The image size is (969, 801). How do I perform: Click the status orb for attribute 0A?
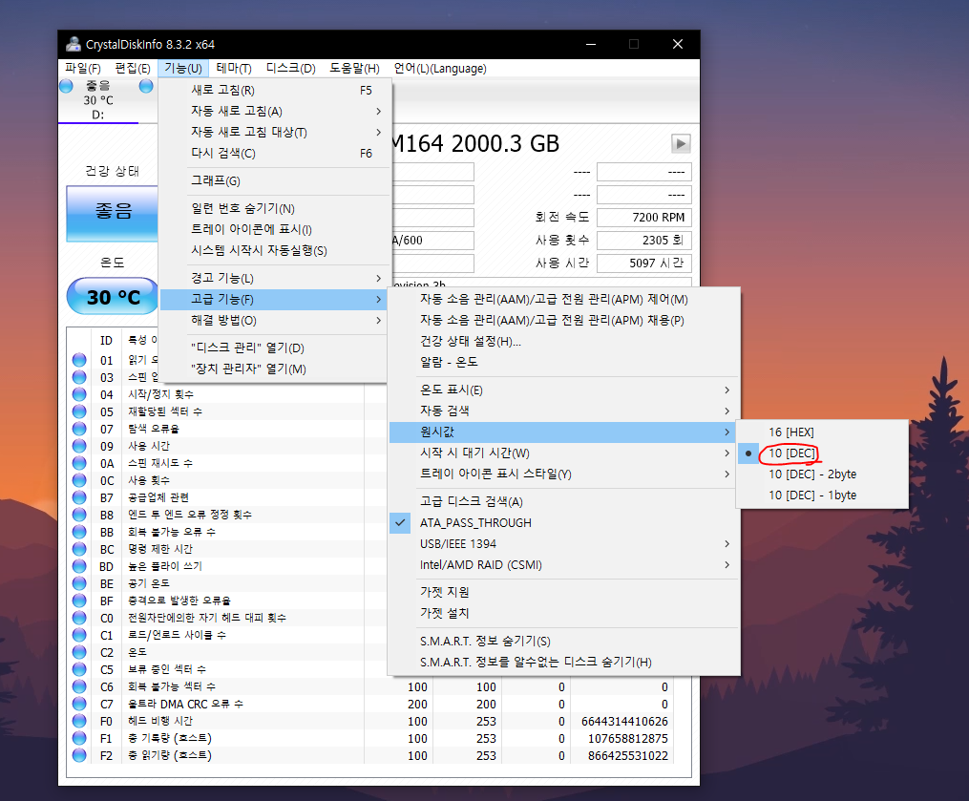(79, 463)
